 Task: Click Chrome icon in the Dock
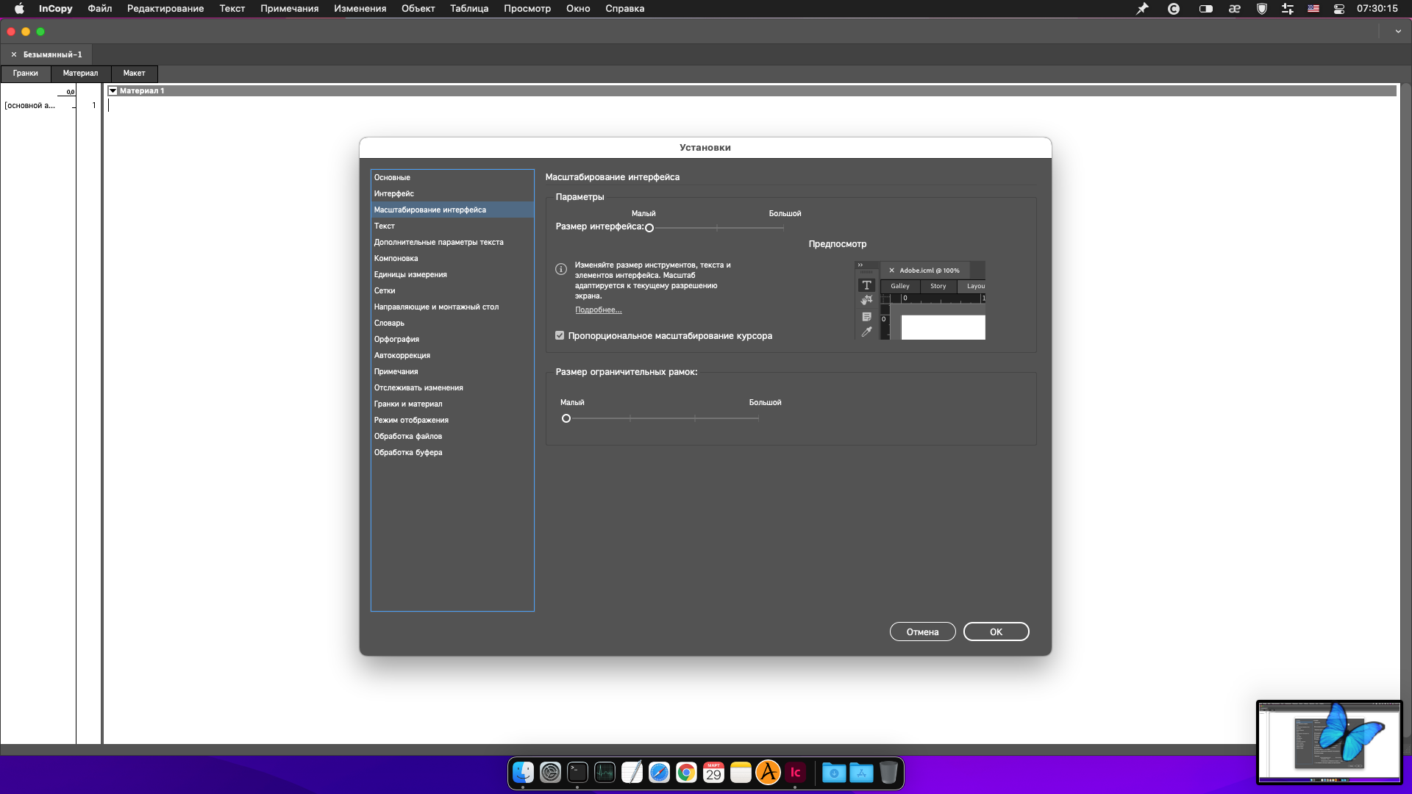[x=686, y=773]
